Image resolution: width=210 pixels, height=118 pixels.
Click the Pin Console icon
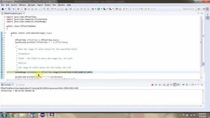tap(183, 85)
